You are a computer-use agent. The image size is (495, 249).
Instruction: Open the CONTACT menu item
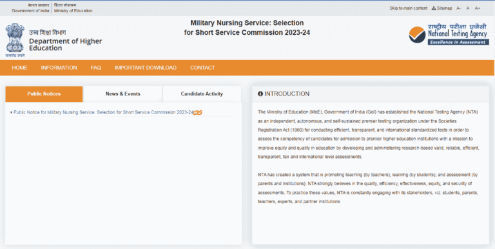[x=202, y=68]
